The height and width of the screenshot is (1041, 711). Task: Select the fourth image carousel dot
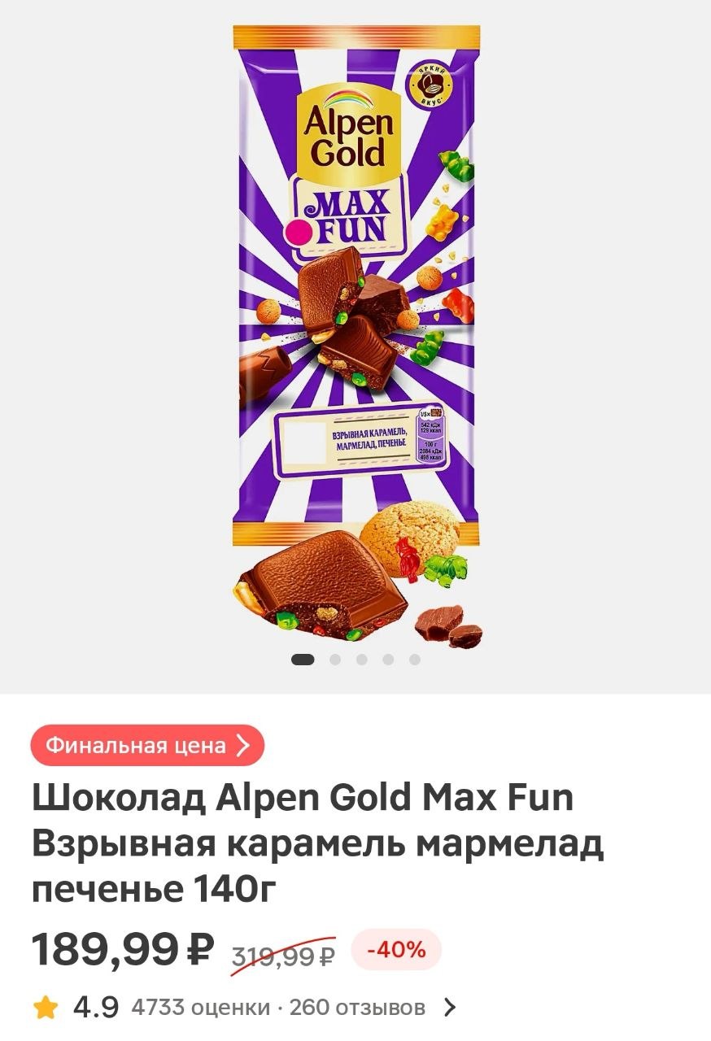[388, 660]
